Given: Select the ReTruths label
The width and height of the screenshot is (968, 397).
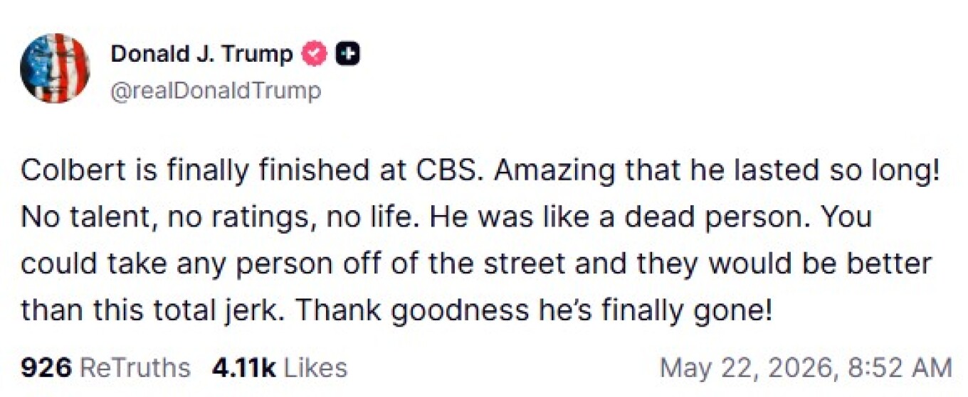Looking at the screenshot, I should coord(135,367).
